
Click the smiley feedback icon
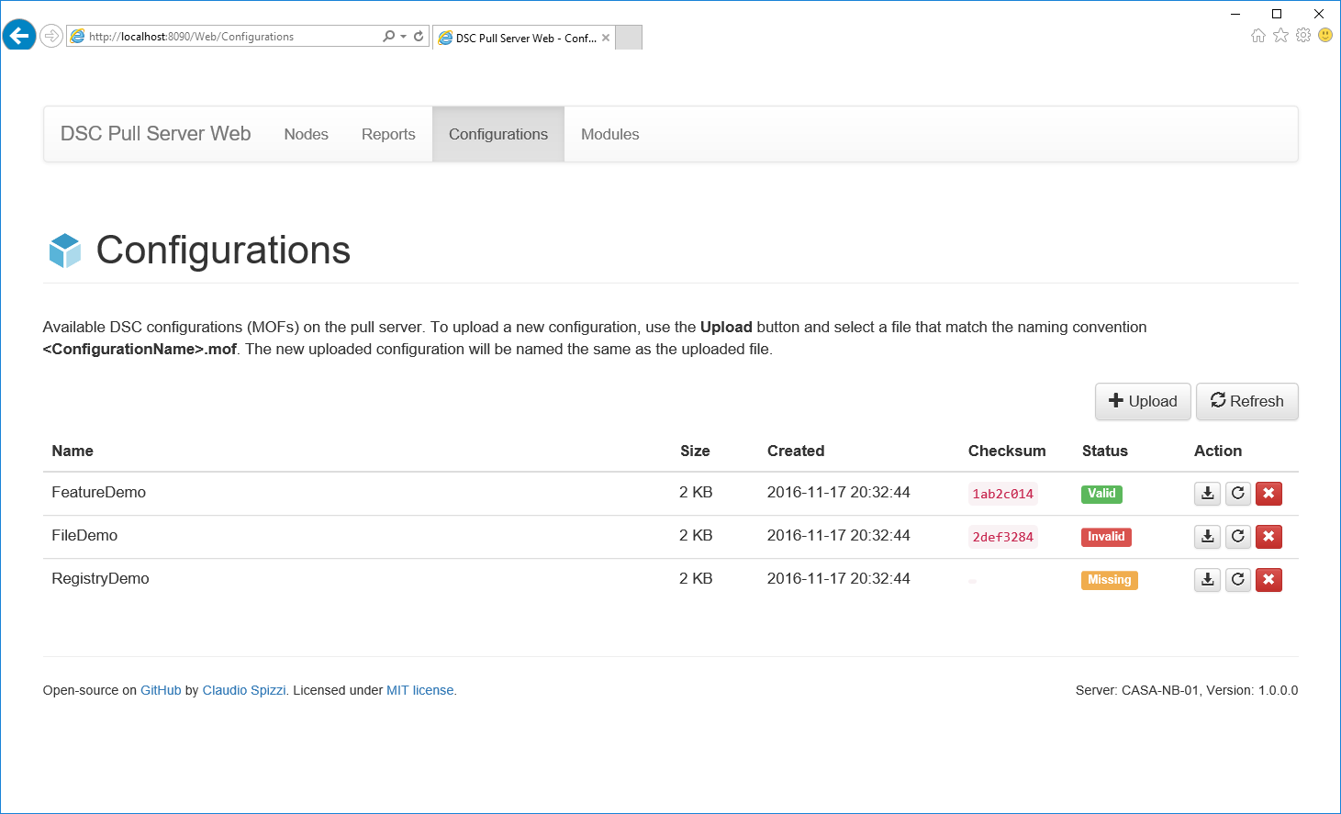click(x=1325, y=35)
